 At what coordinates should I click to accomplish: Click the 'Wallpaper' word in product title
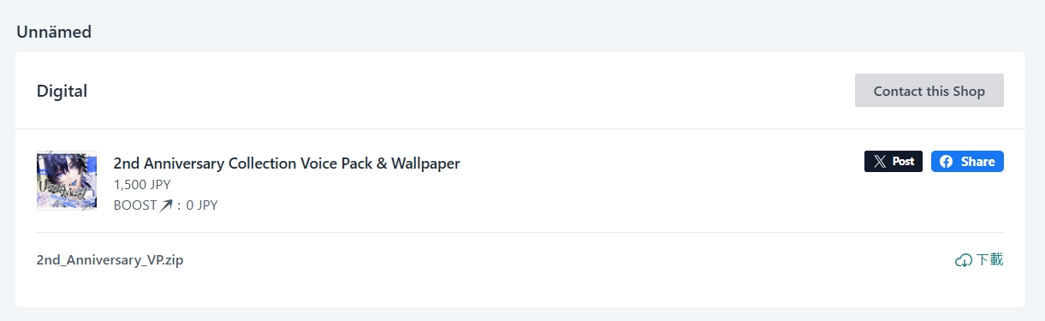pyautogui.click(x=425, y=163)
